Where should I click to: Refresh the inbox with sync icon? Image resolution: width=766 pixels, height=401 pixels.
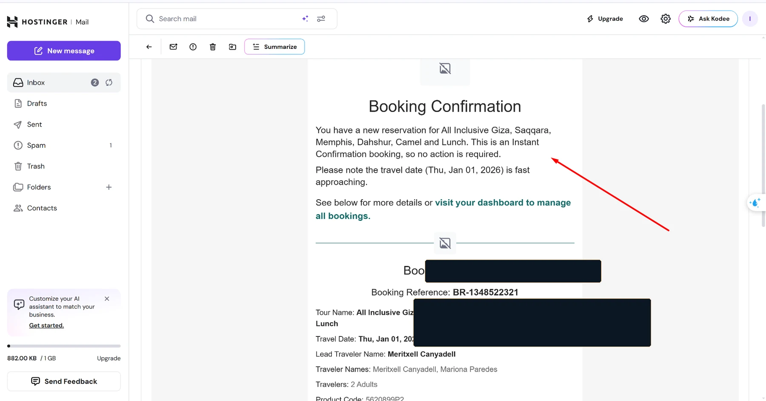[x=109, y=82]
